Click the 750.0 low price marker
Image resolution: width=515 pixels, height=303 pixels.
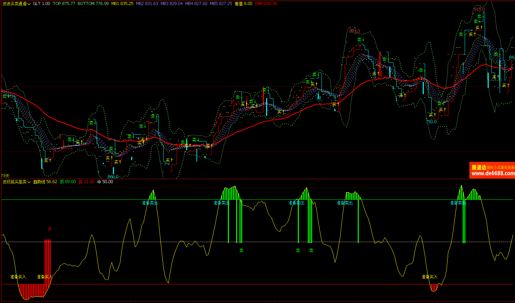tap(431, 122)
